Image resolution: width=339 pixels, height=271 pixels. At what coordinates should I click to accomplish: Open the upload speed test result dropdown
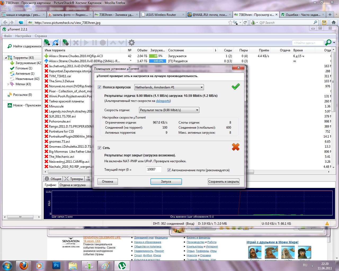point(169,110)
